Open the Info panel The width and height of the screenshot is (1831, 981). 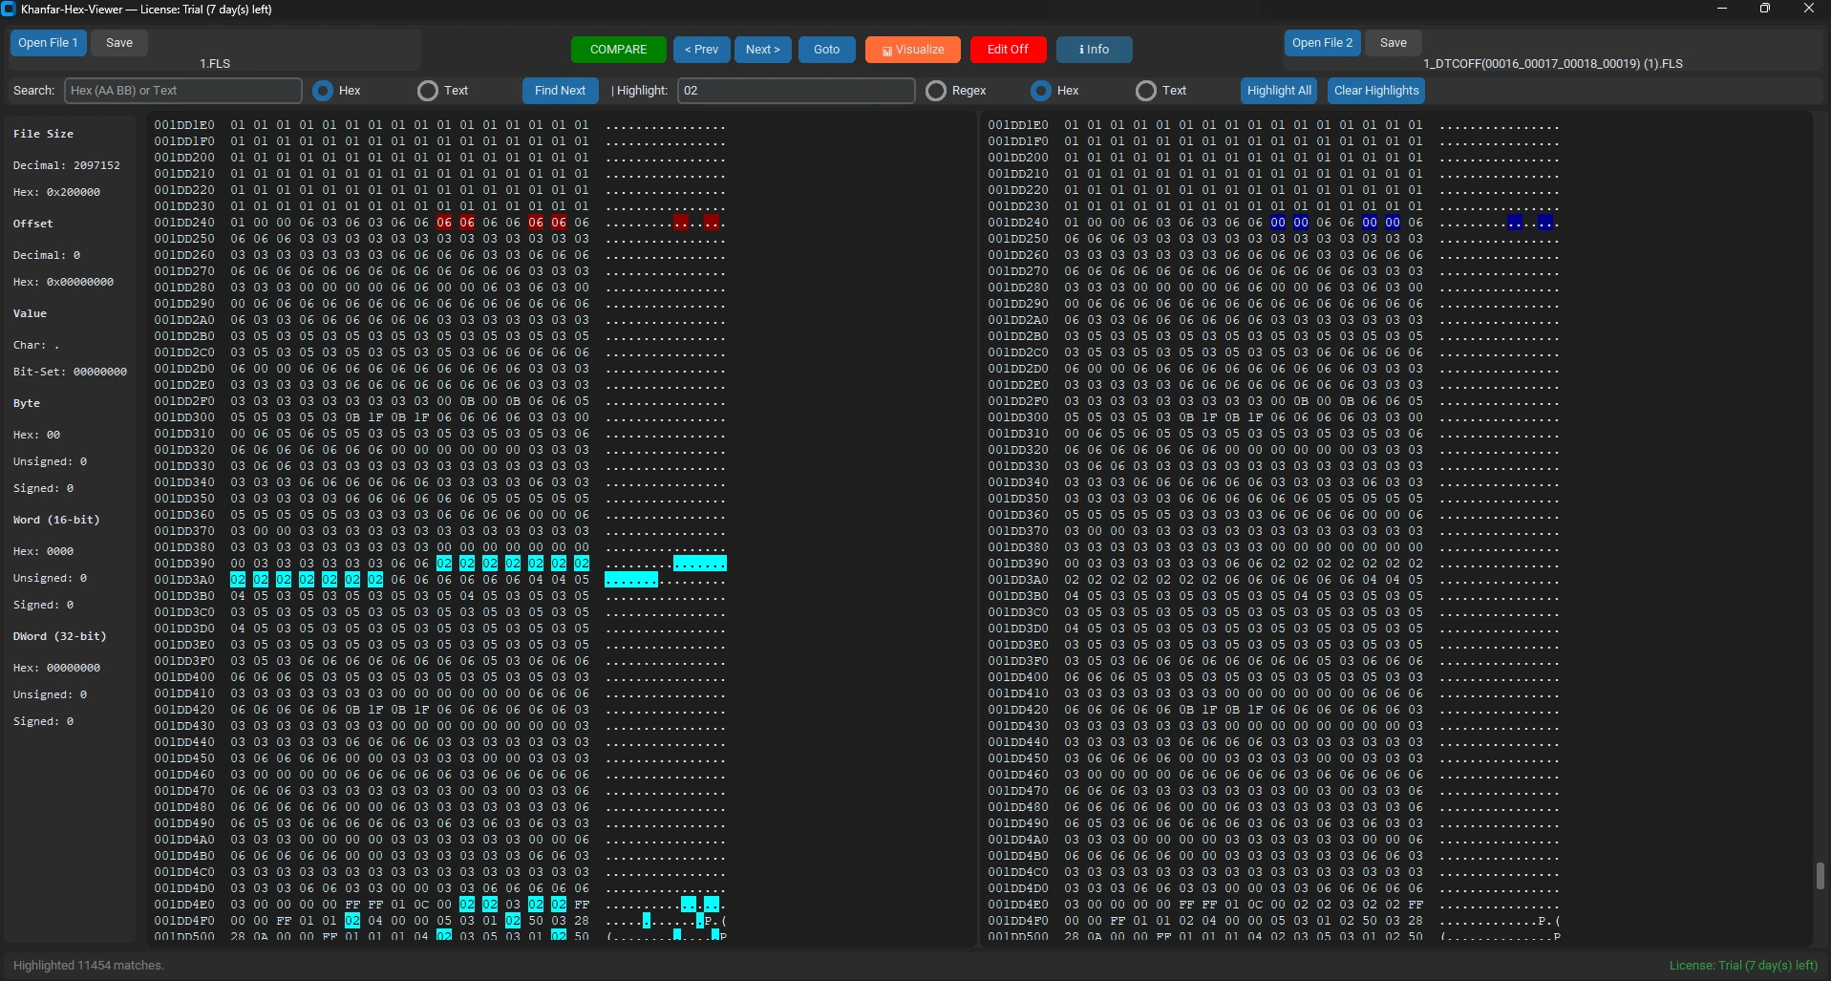(x=1093, y=49)
